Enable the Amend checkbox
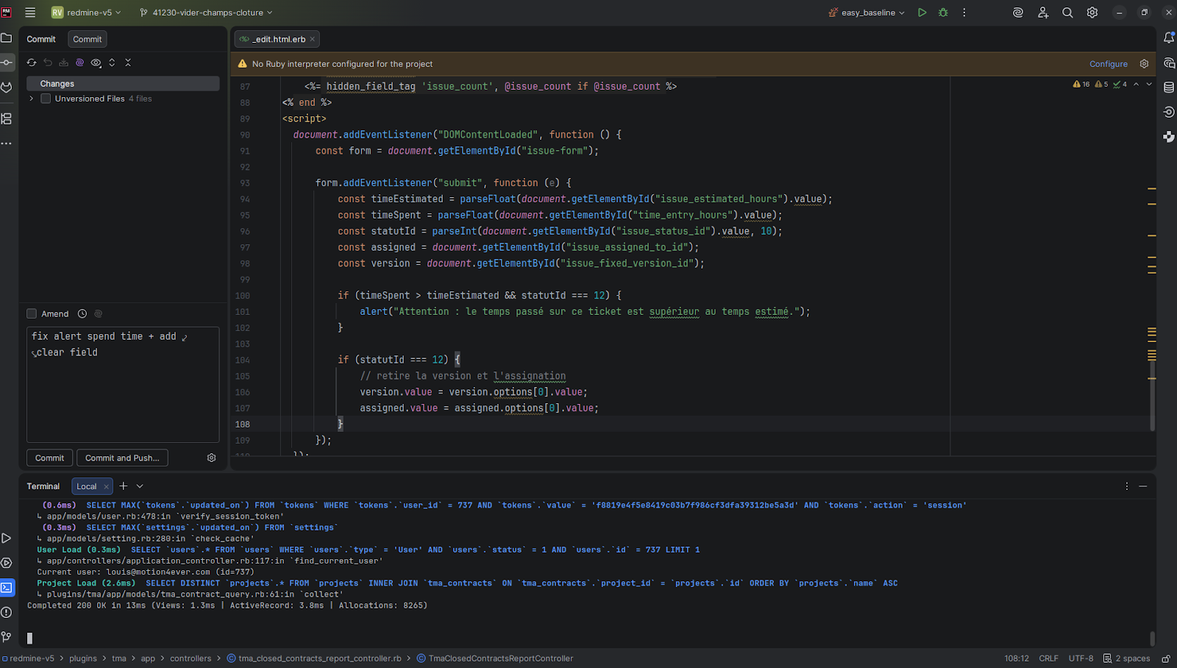The width and height of the screenshot is (1177, 668). click(32, 314)
